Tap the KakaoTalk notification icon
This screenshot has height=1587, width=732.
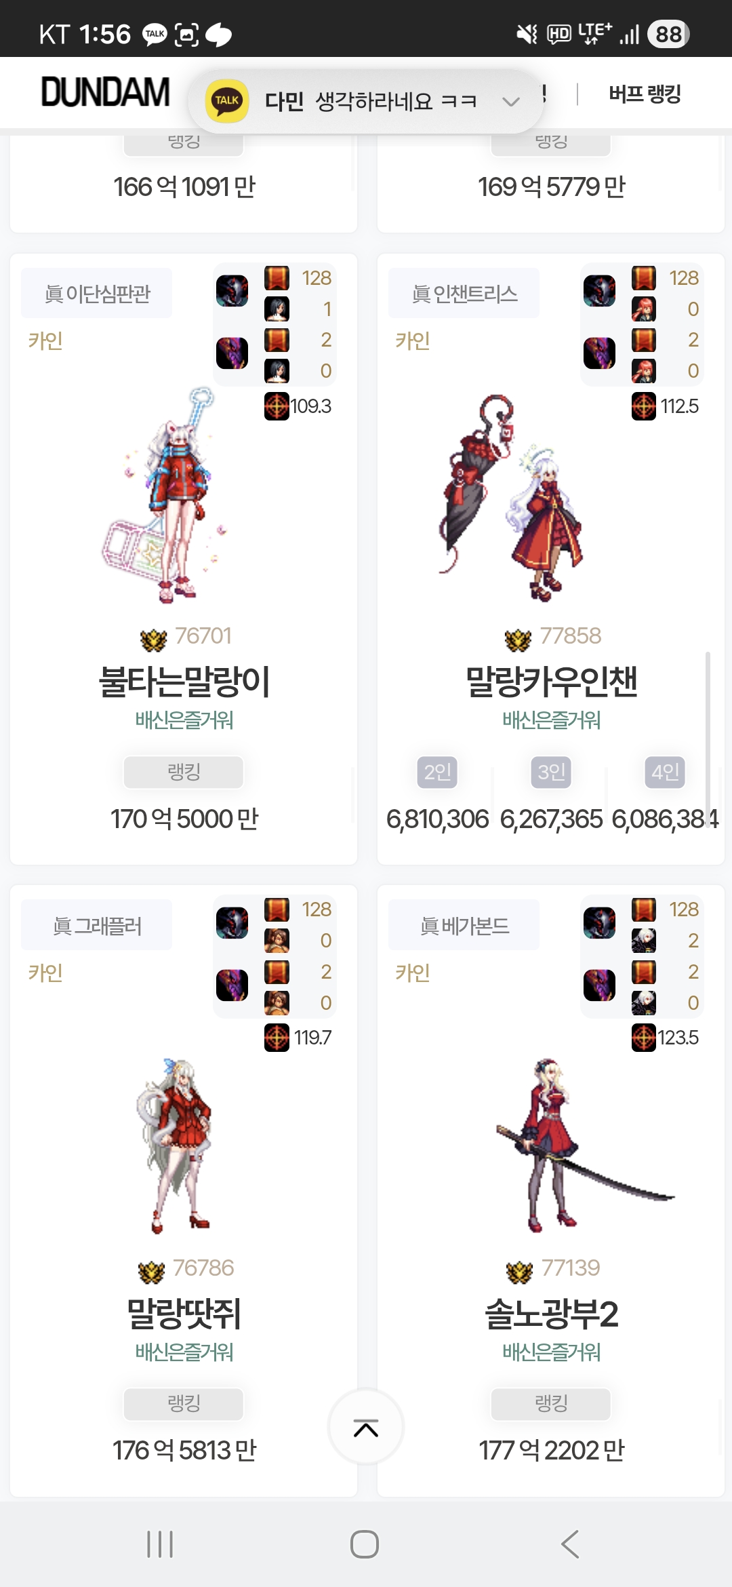(x=226, y=101)
